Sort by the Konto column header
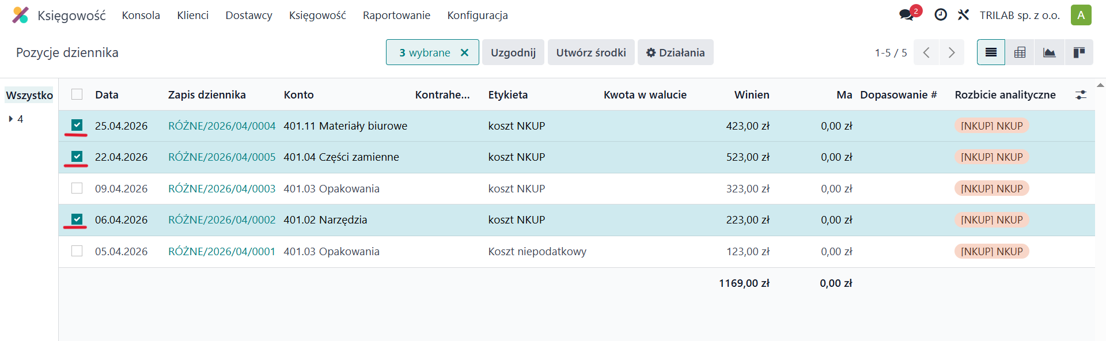1106x341 pixels. click(298, 94)
